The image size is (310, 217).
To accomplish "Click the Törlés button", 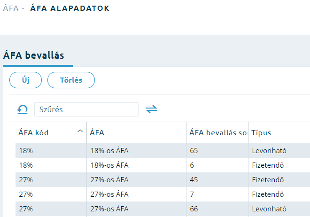I will (71, 80).
